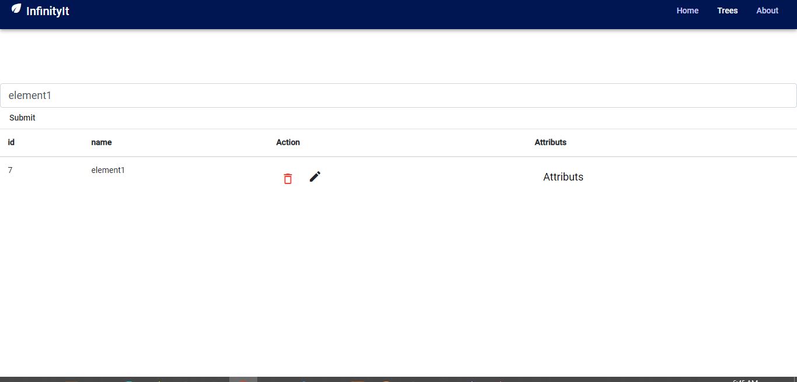Image resolution: width=797 pixels, height=382 pixels.
Task: Click the InfinityIt brand name
Action: (48, 10)
